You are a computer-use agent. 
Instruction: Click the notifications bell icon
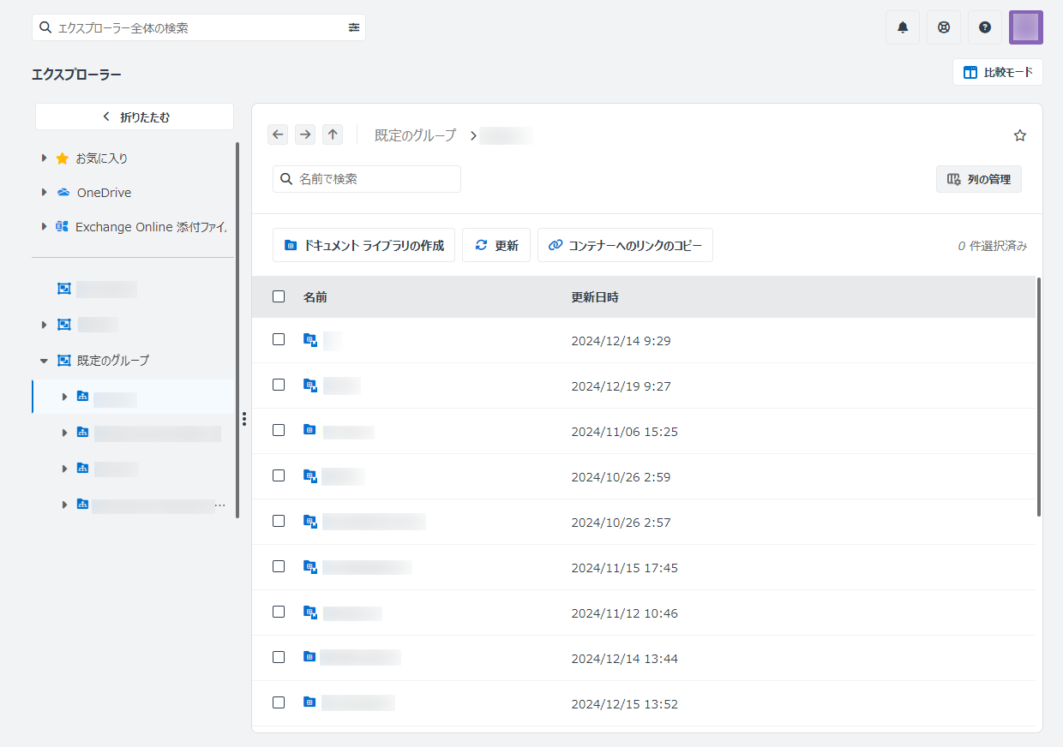pos(902,27)
